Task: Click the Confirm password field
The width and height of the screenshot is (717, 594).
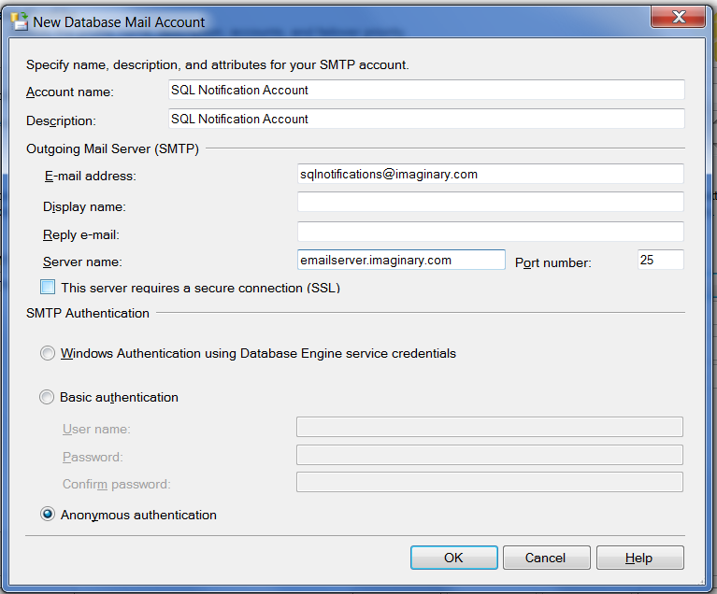Action: point(489,483)
